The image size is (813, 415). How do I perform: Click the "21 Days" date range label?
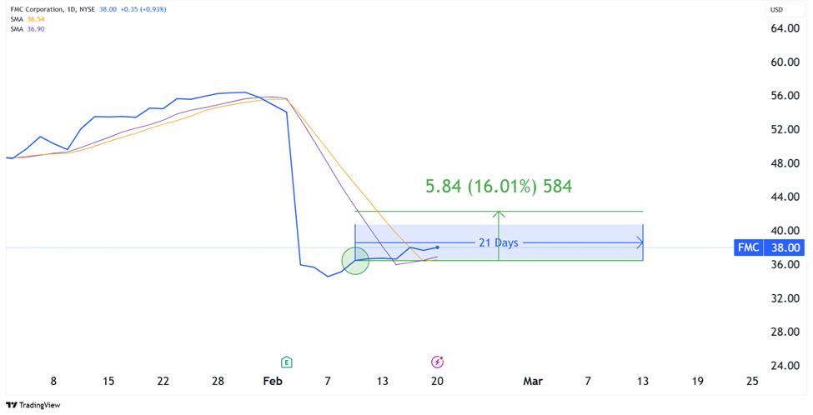(x=498, y=242)
